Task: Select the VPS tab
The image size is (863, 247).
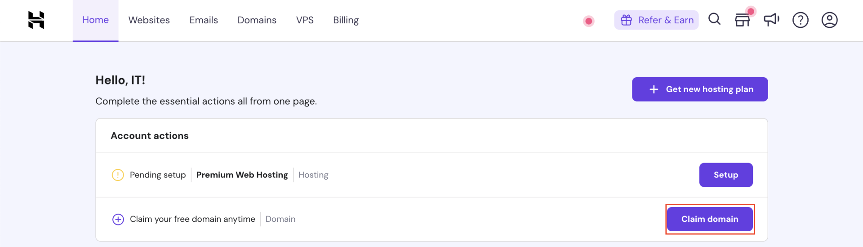Action: point(305,20)
